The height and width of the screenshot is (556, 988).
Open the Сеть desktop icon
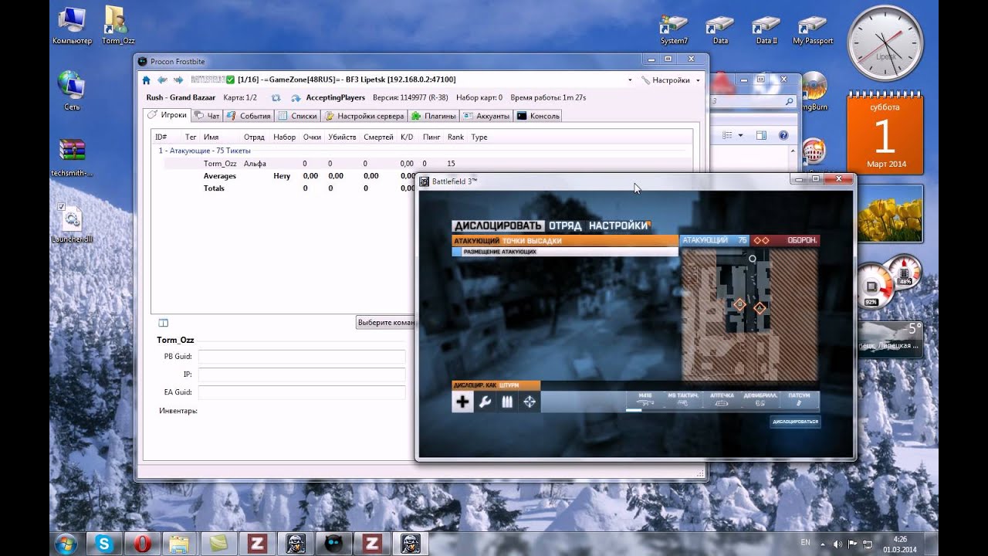click(x=72, y=90)
